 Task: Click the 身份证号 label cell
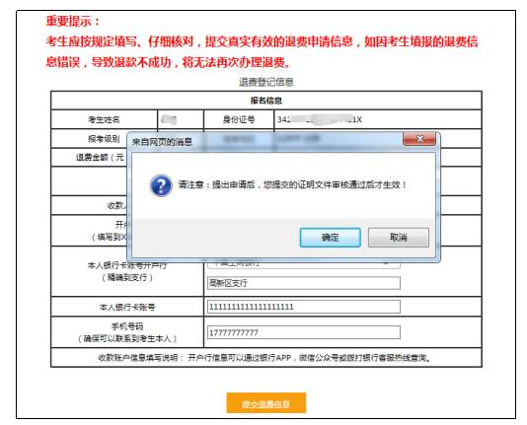[x=239, y=119]
